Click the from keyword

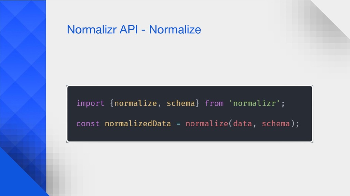click(214, 103)
